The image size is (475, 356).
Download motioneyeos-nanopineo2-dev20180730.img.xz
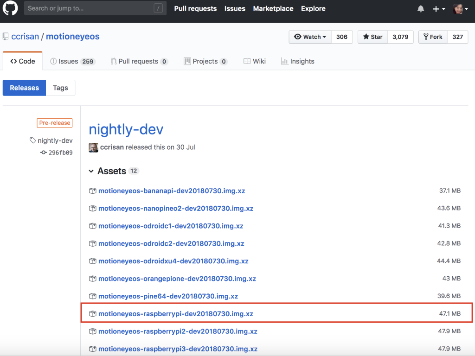point(176,209)
